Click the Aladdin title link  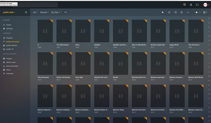(x=97, y=45)
